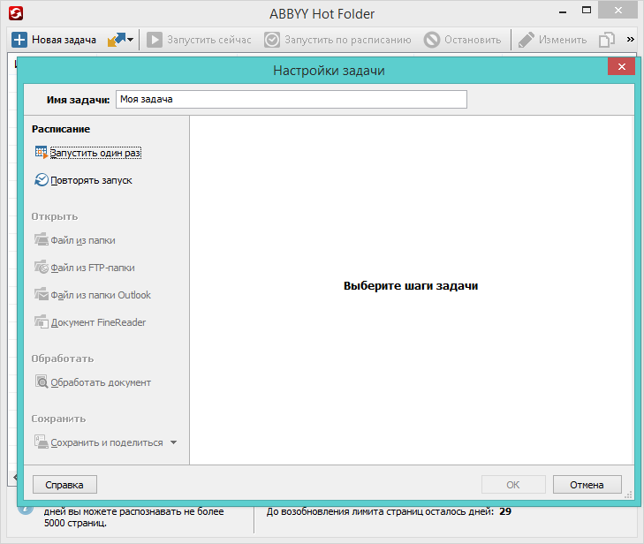Click the Отмена button
The height and width of the screenshot is (544, 644).
(x=587, y=485)
